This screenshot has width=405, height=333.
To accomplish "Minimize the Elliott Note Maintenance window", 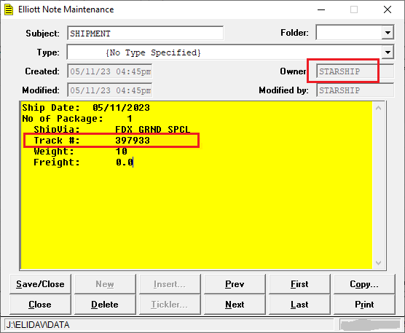I will pos(321,9).
